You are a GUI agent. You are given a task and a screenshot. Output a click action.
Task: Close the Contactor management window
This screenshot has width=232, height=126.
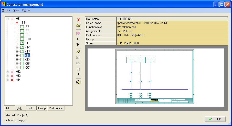(228, 4)
